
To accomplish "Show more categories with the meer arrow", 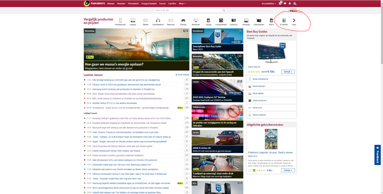I will click(x=294, y=22).
